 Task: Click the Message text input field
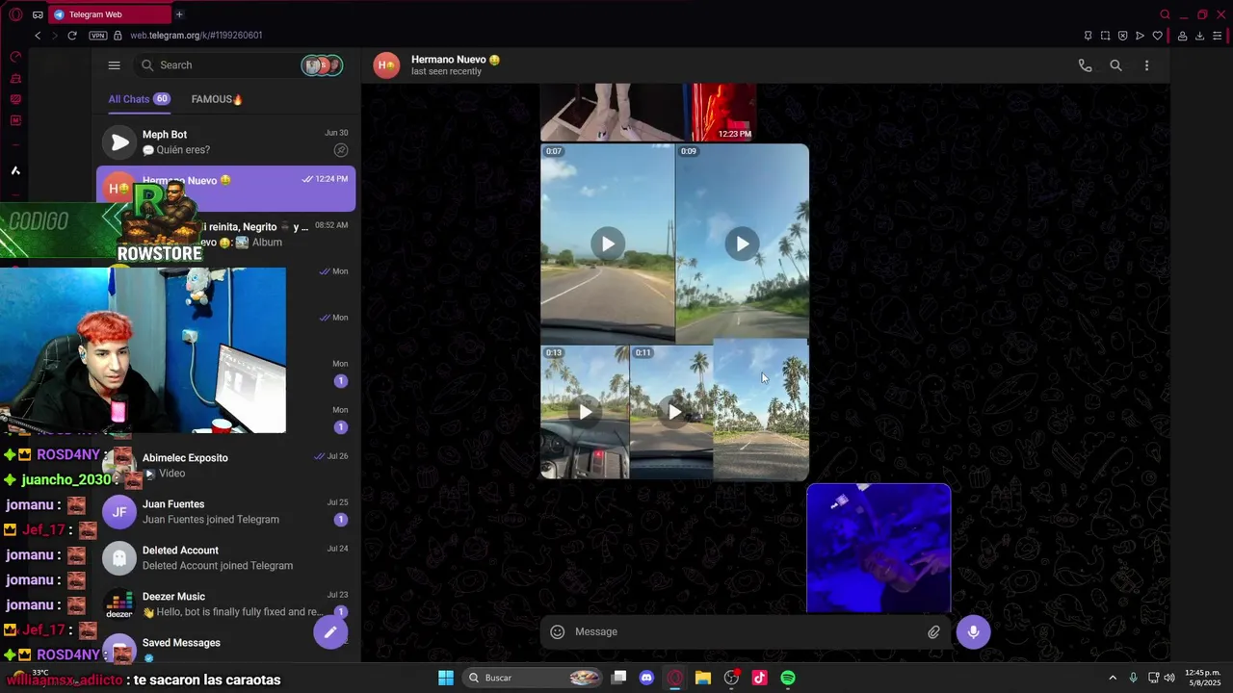click(x=747, y=632)
